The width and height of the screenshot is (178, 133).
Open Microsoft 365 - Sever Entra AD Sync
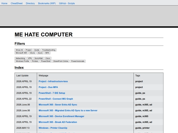(x=58, y=105)
